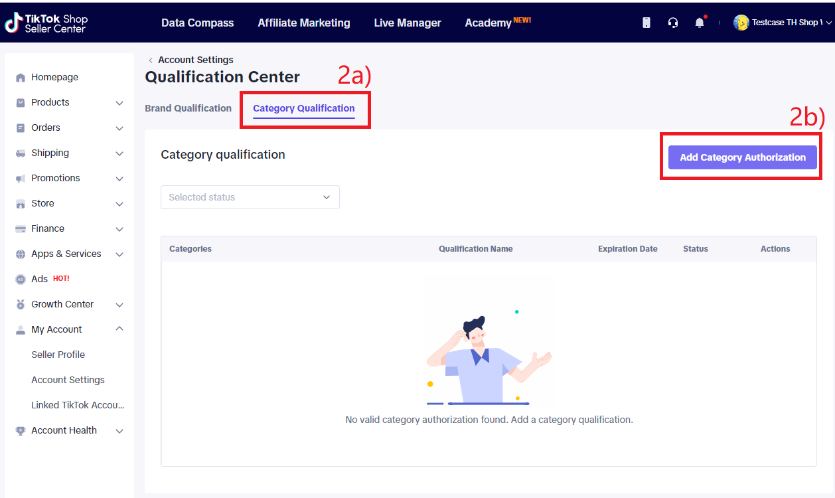Click the Ads icon in the sidebar
The width and height of the screenshot is (835, 498).
(21, 280)
